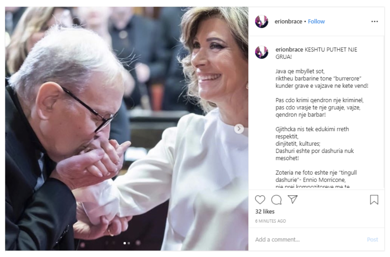Open erionbrace username in the caption
This screenshot has width=390, height=257.
pyautogui.click(x=289, y=50)
